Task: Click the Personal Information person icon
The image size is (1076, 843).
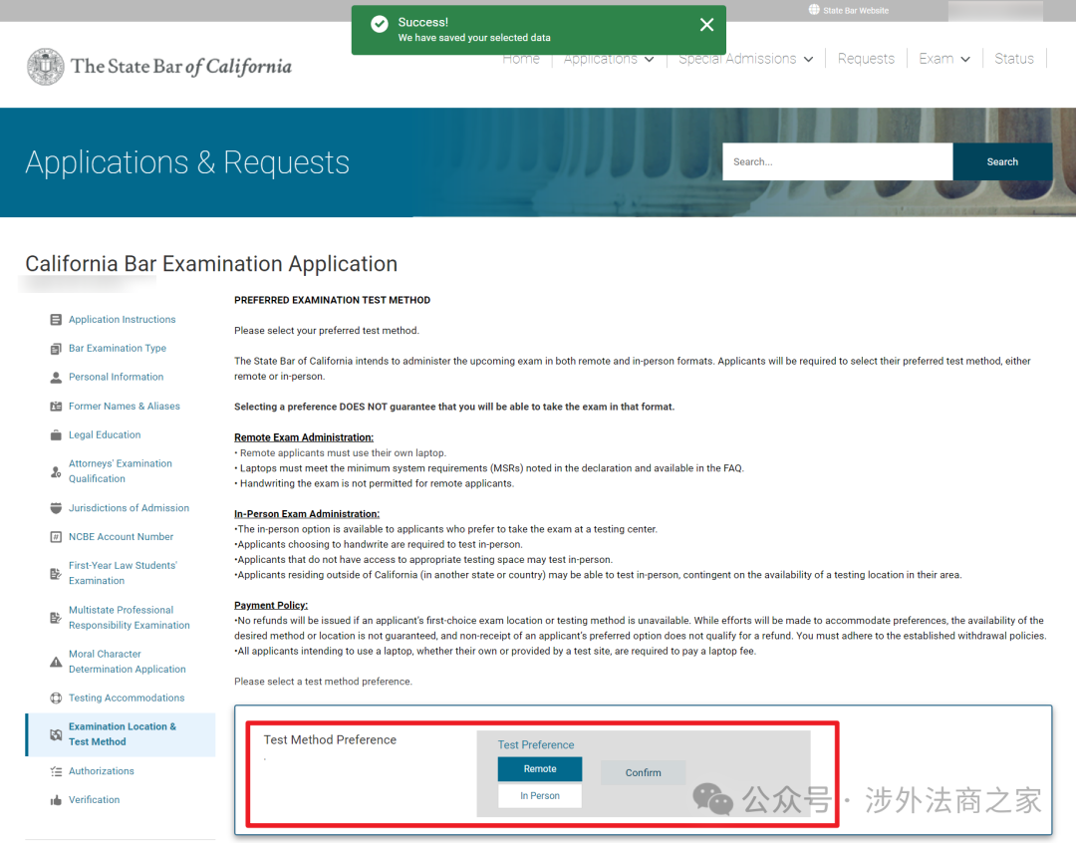Action: tap(56, 378)
